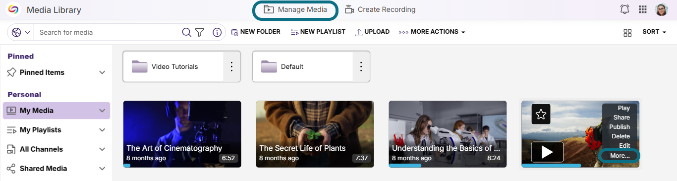Choose Play from the video hover menu

623,108
